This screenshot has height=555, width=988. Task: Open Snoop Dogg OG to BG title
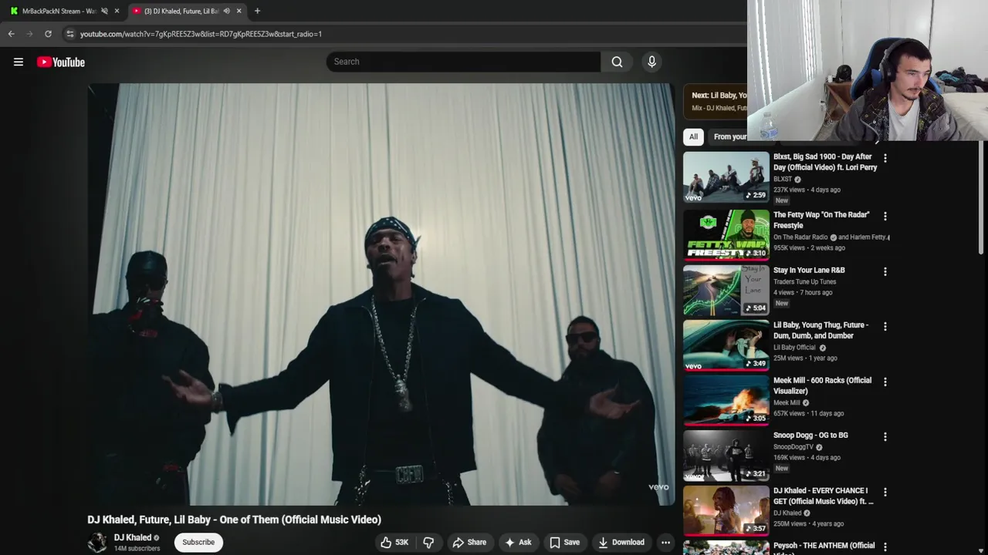(810, 435)
